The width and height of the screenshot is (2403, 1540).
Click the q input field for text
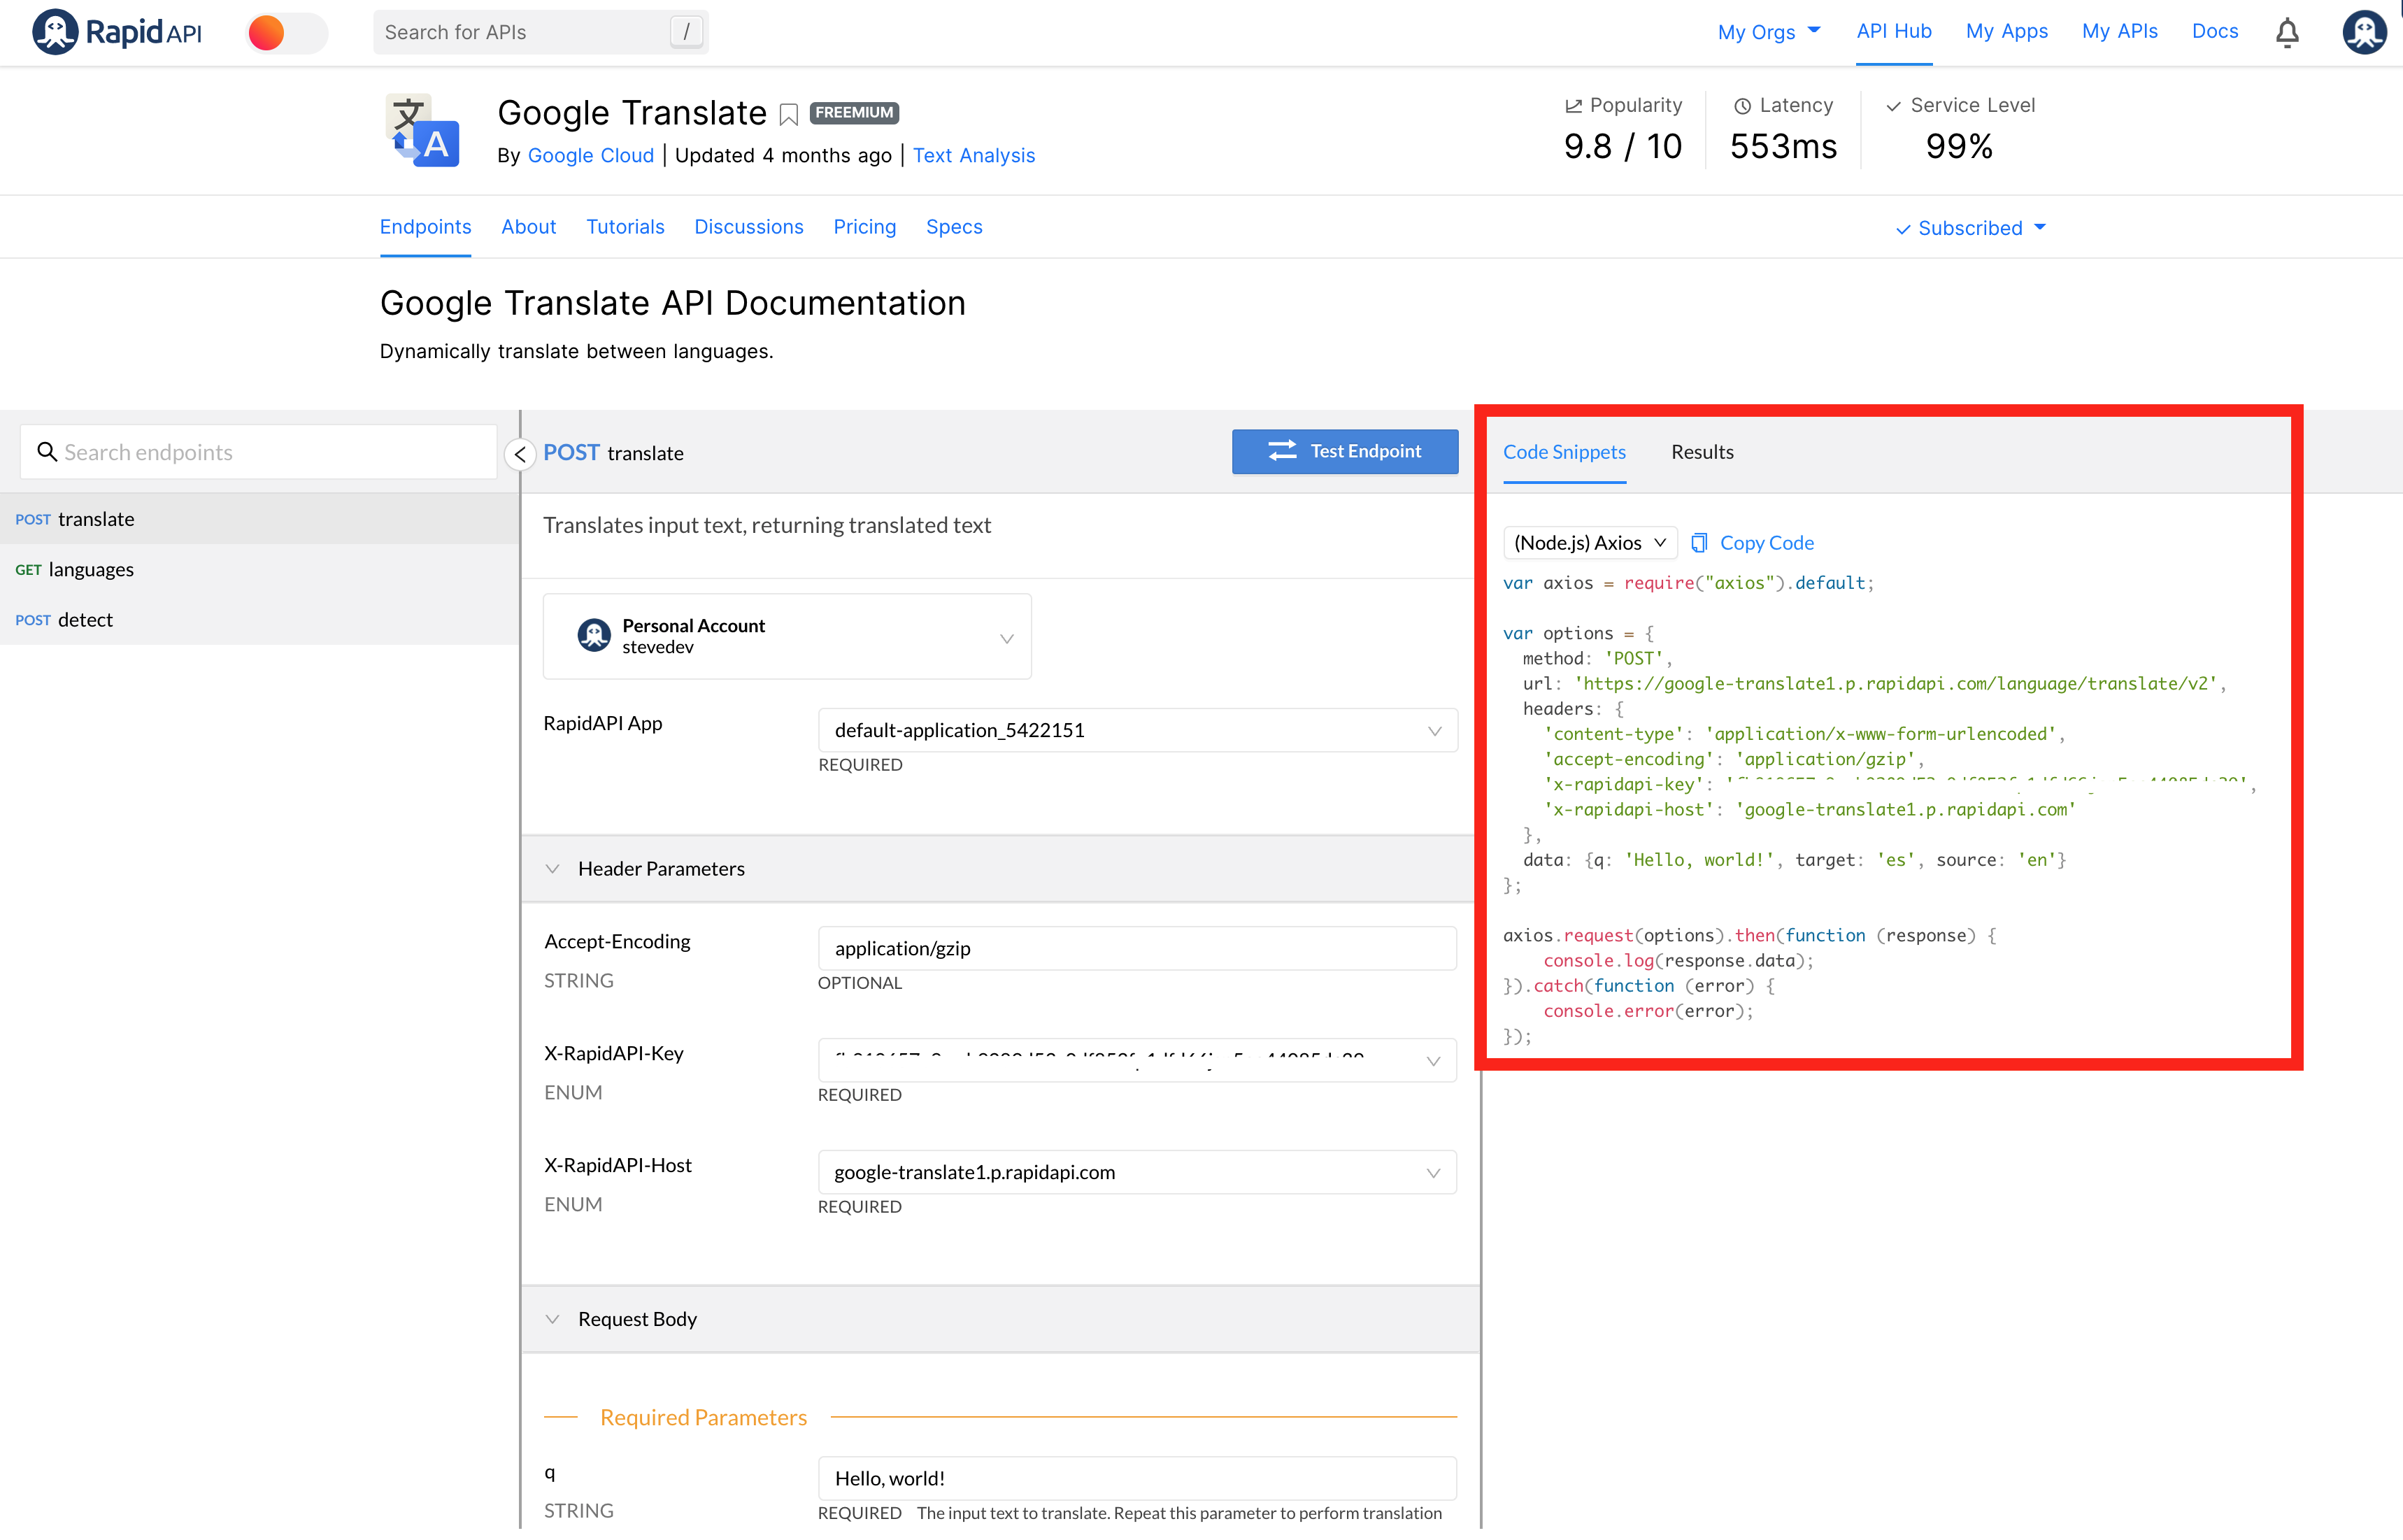[1135, 1477]
